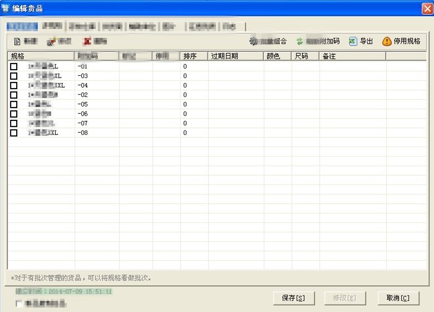Viewport: 434px width, 312px height.
Task: Toggle the checkbox below the creation time
Action: 20,304
